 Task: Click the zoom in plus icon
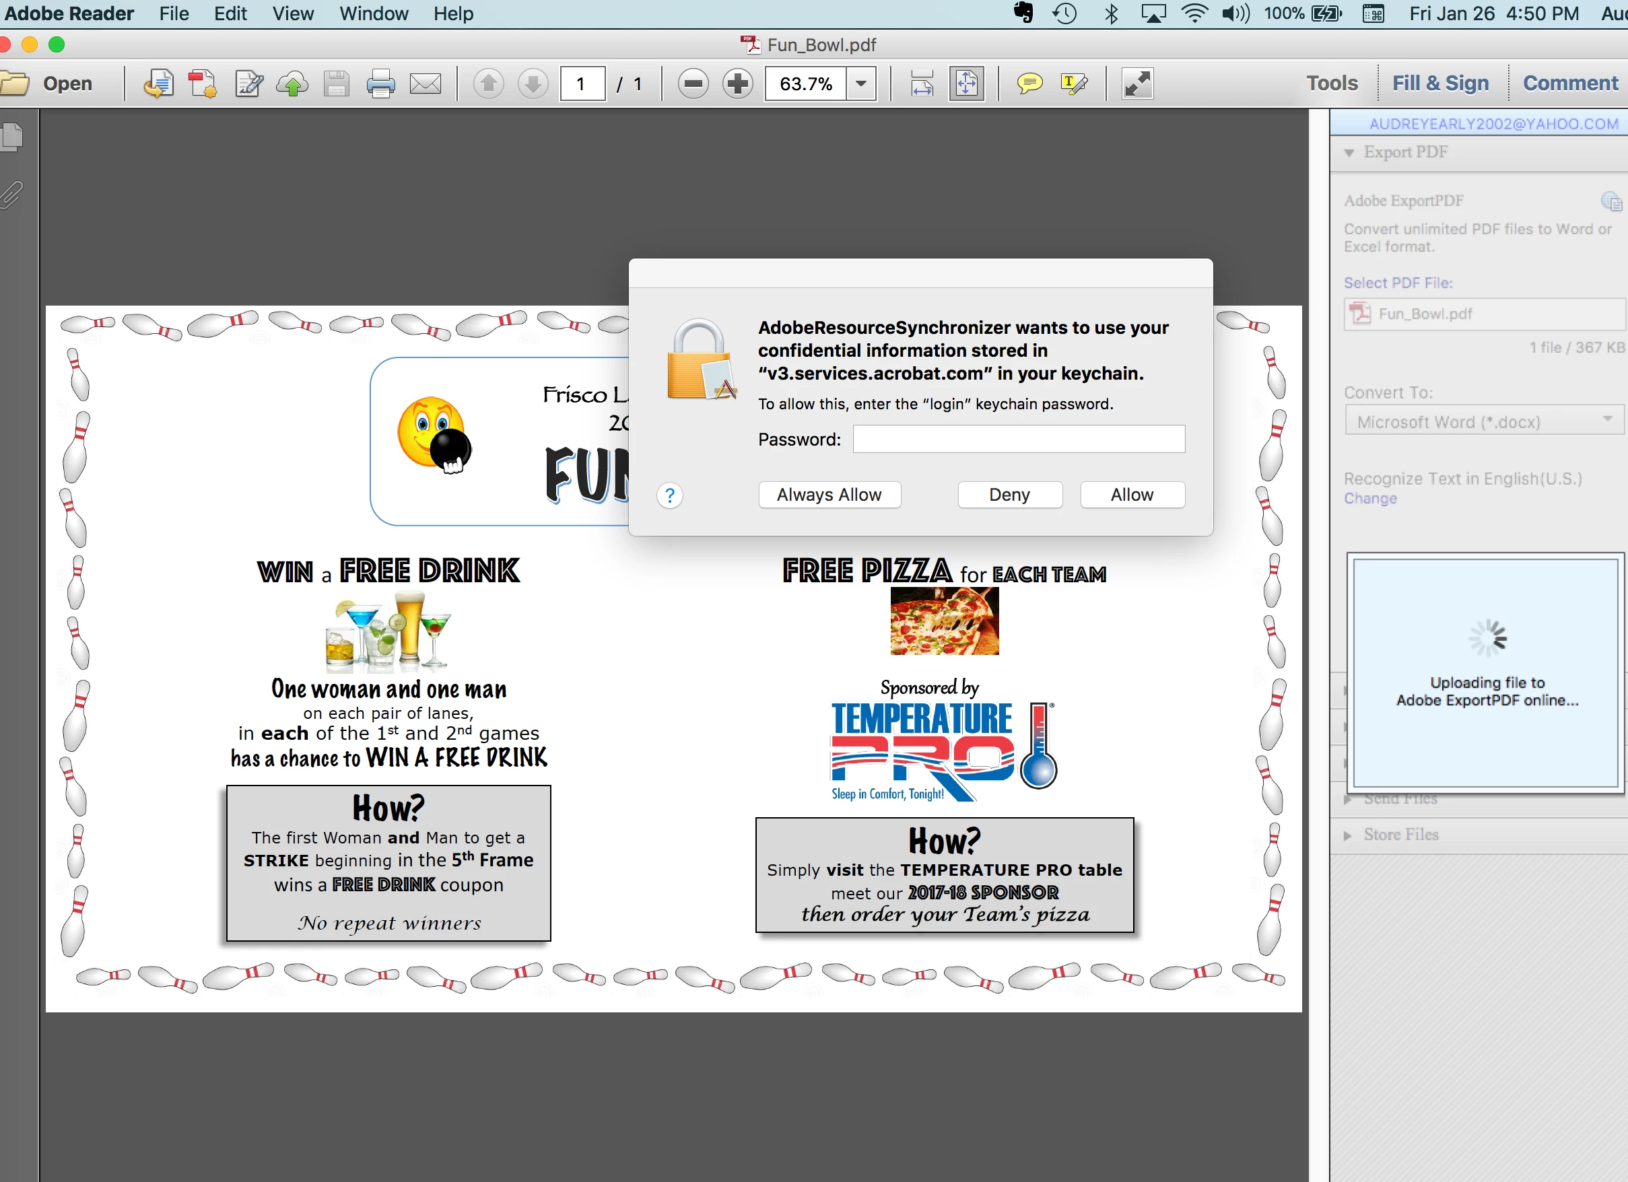[x=737, y=84]
